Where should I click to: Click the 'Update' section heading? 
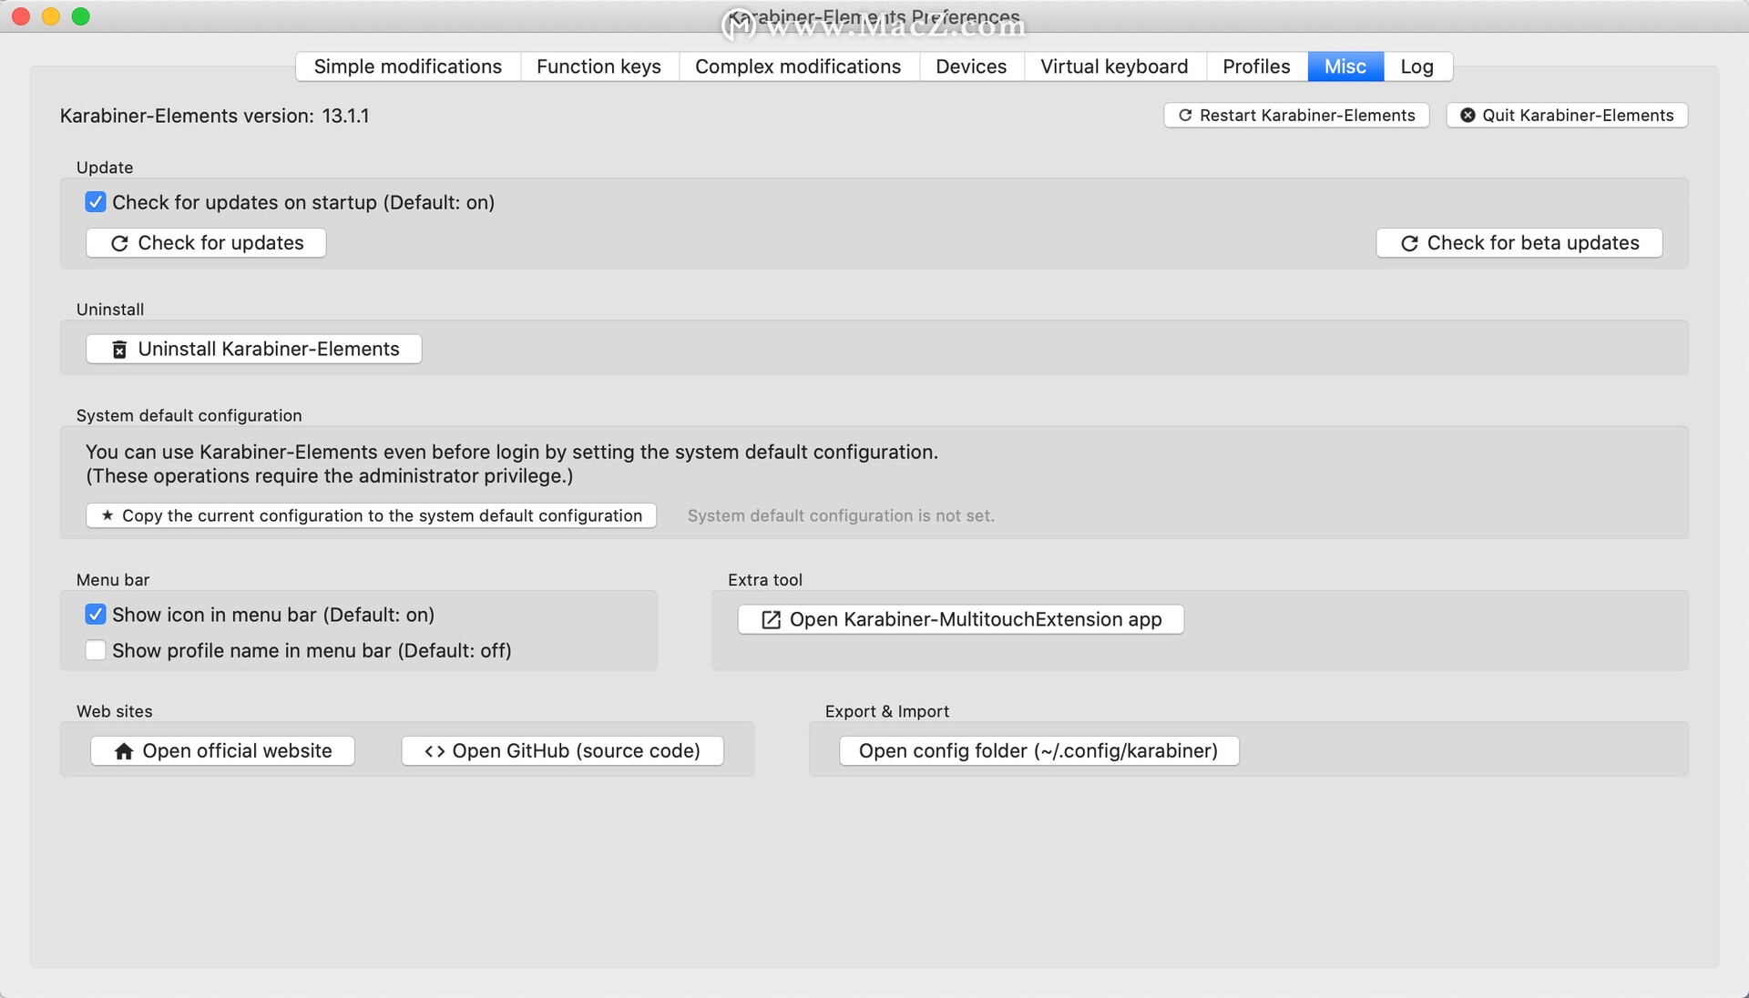click(x=105, y=168)
